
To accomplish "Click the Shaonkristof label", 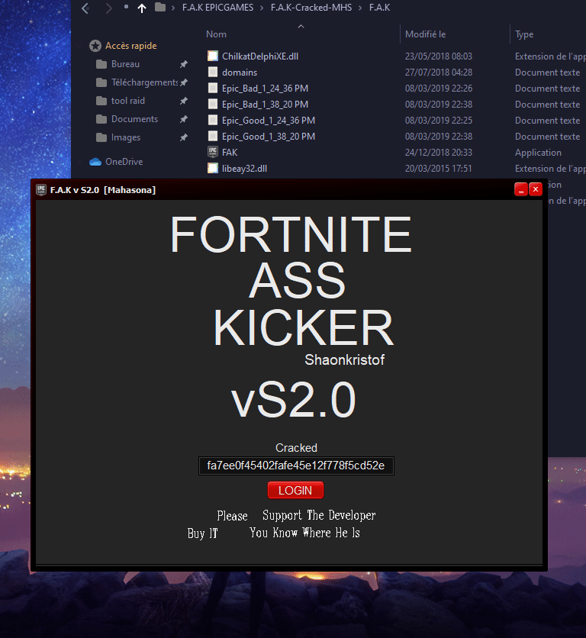I will click(x=345, y=359).
